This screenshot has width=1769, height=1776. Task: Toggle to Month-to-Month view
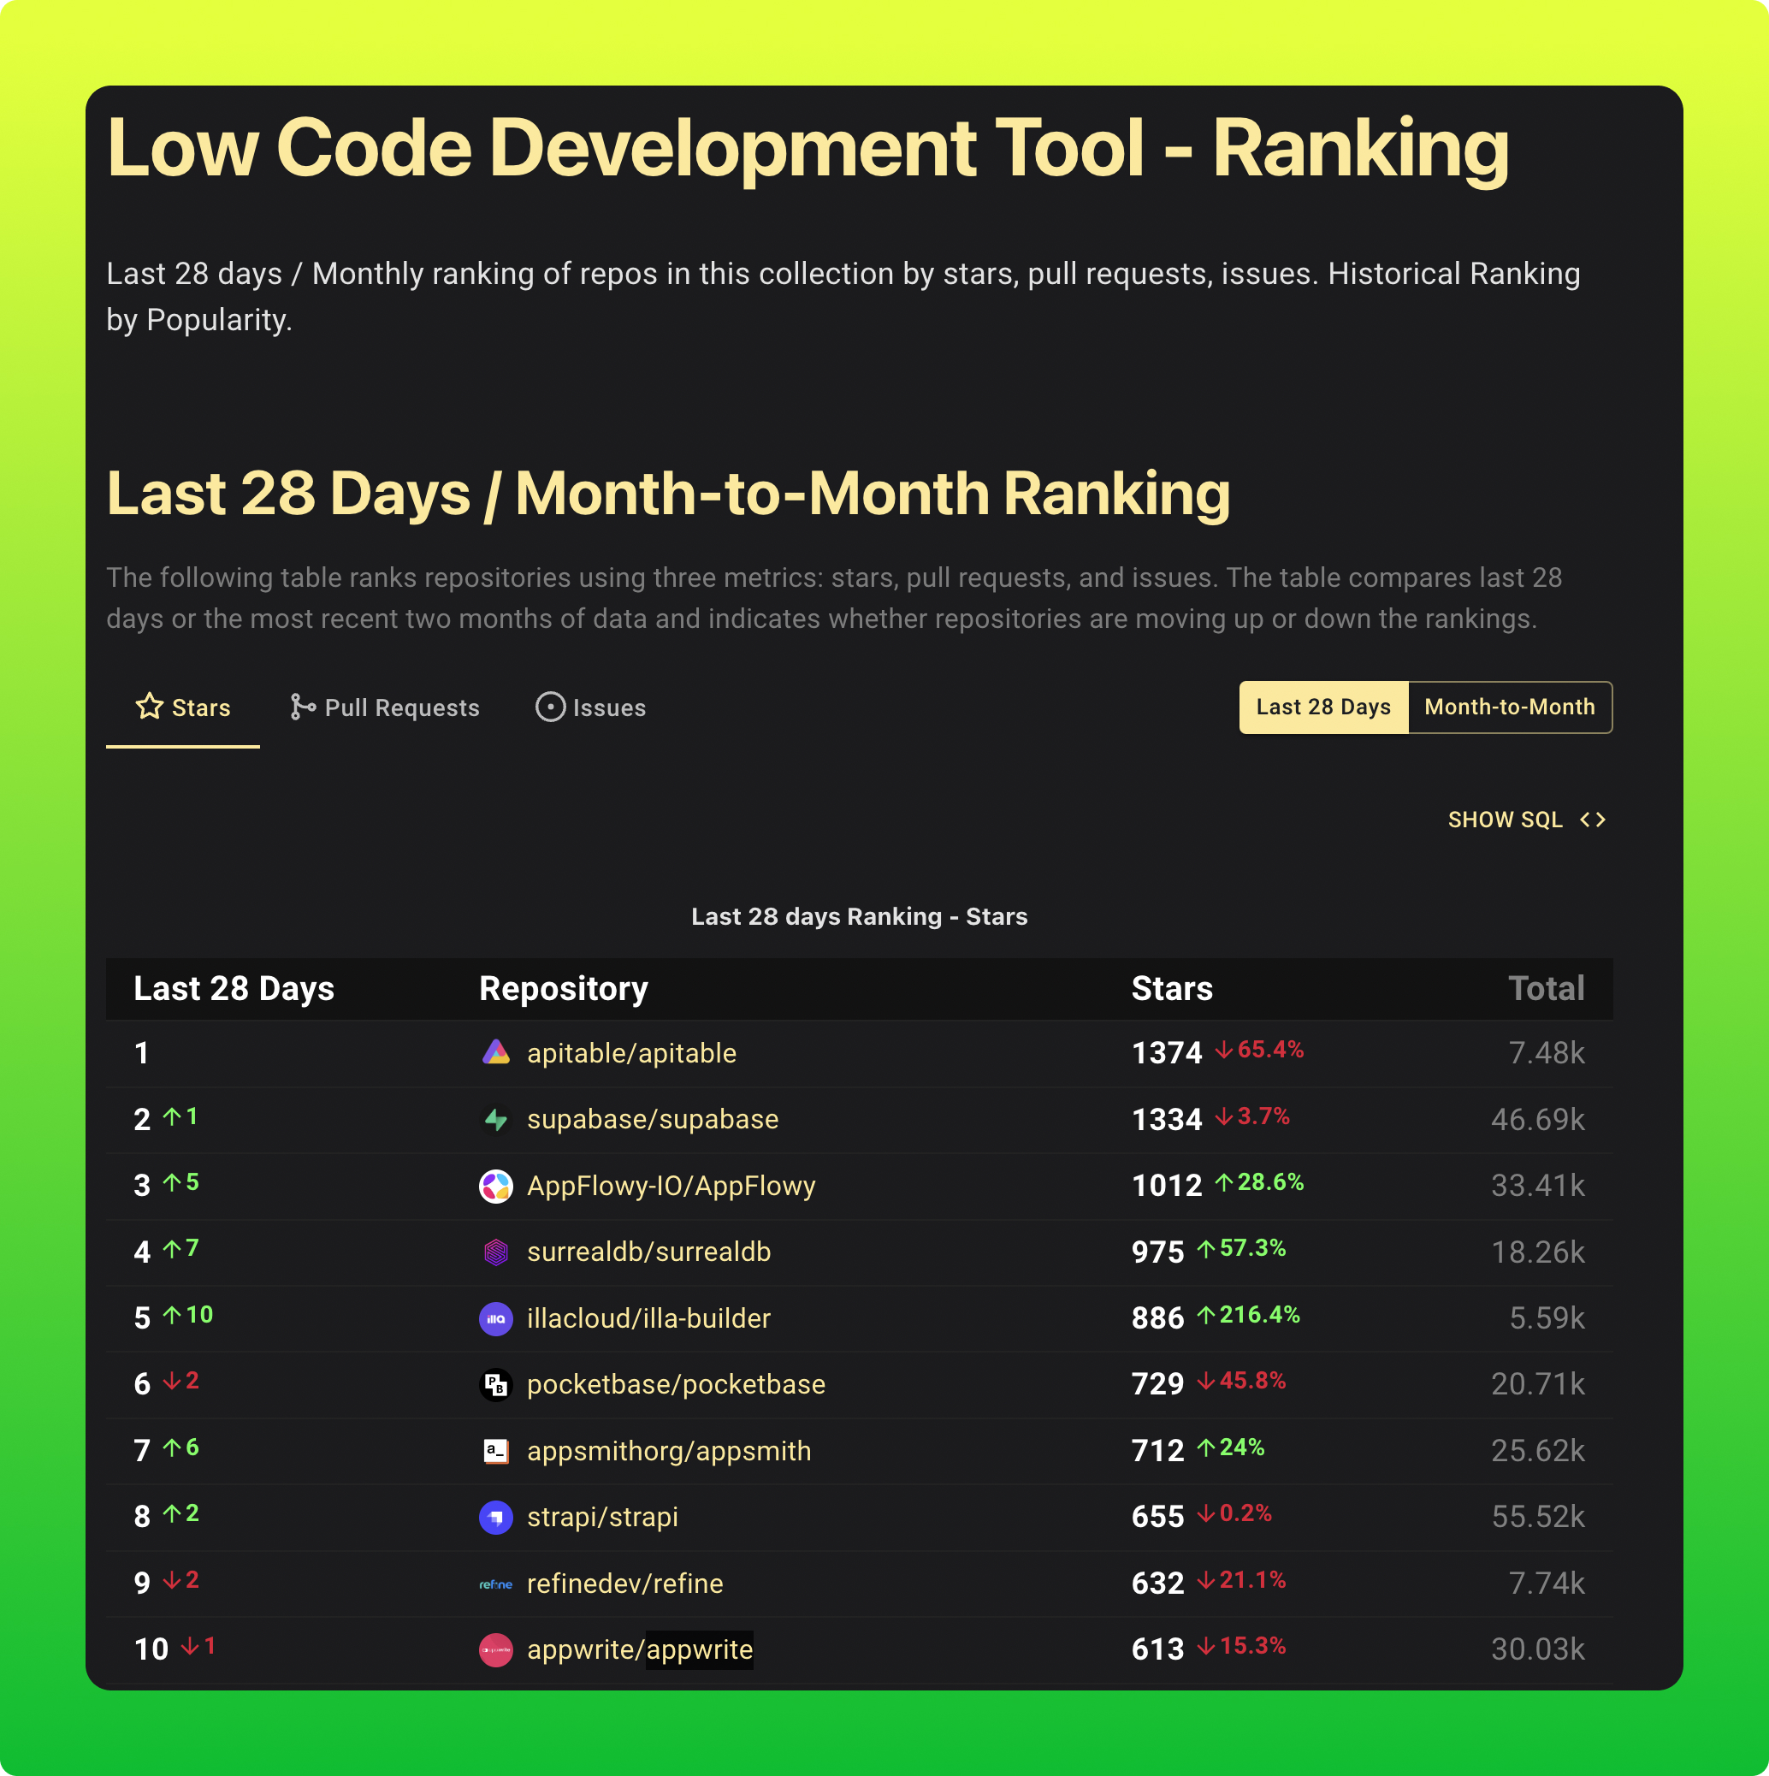pos(1509,707)
